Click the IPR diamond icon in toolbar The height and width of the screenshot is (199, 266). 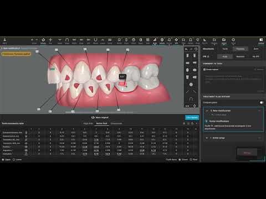pyautogui.click(x=176, y=41)
